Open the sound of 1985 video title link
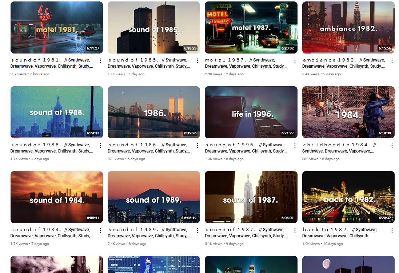The height and width of the screenshot is (273, 399). pyautogui.click(x=149, y=63)
